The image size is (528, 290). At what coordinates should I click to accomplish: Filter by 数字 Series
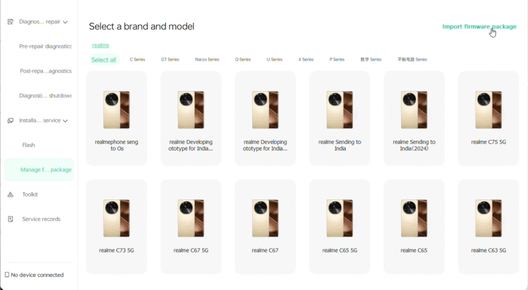tap(371, 60)
